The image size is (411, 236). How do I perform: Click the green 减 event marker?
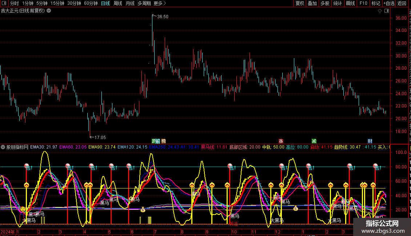[314, 141]
